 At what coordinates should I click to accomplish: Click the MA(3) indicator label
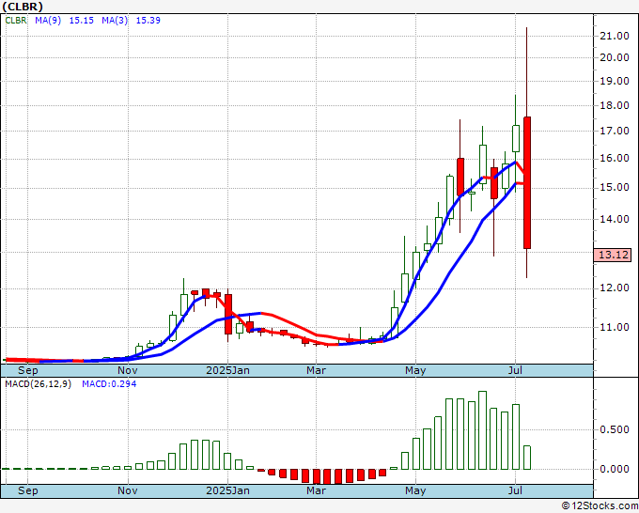[x=115, y=21]
